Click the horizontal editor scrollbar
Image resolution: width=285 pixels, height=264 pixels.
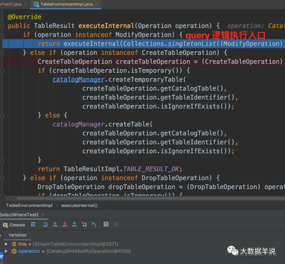(150, 198)
